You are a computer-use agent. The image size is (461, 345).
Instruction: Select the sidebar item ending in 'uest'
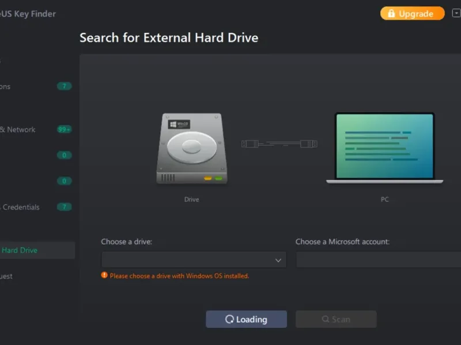point(6,277)
